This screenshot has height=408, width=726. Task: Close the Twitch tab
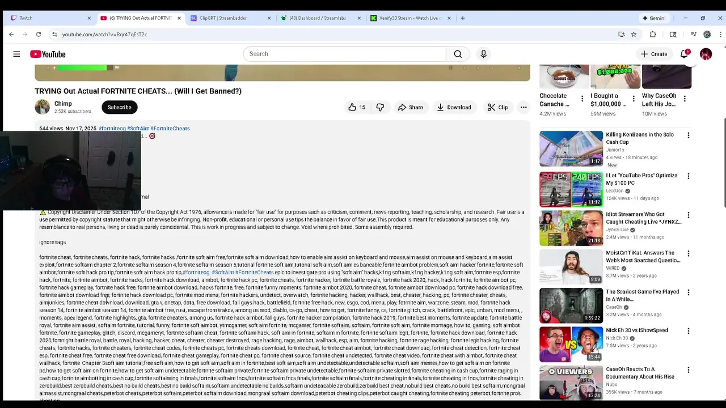coord(89,18)
